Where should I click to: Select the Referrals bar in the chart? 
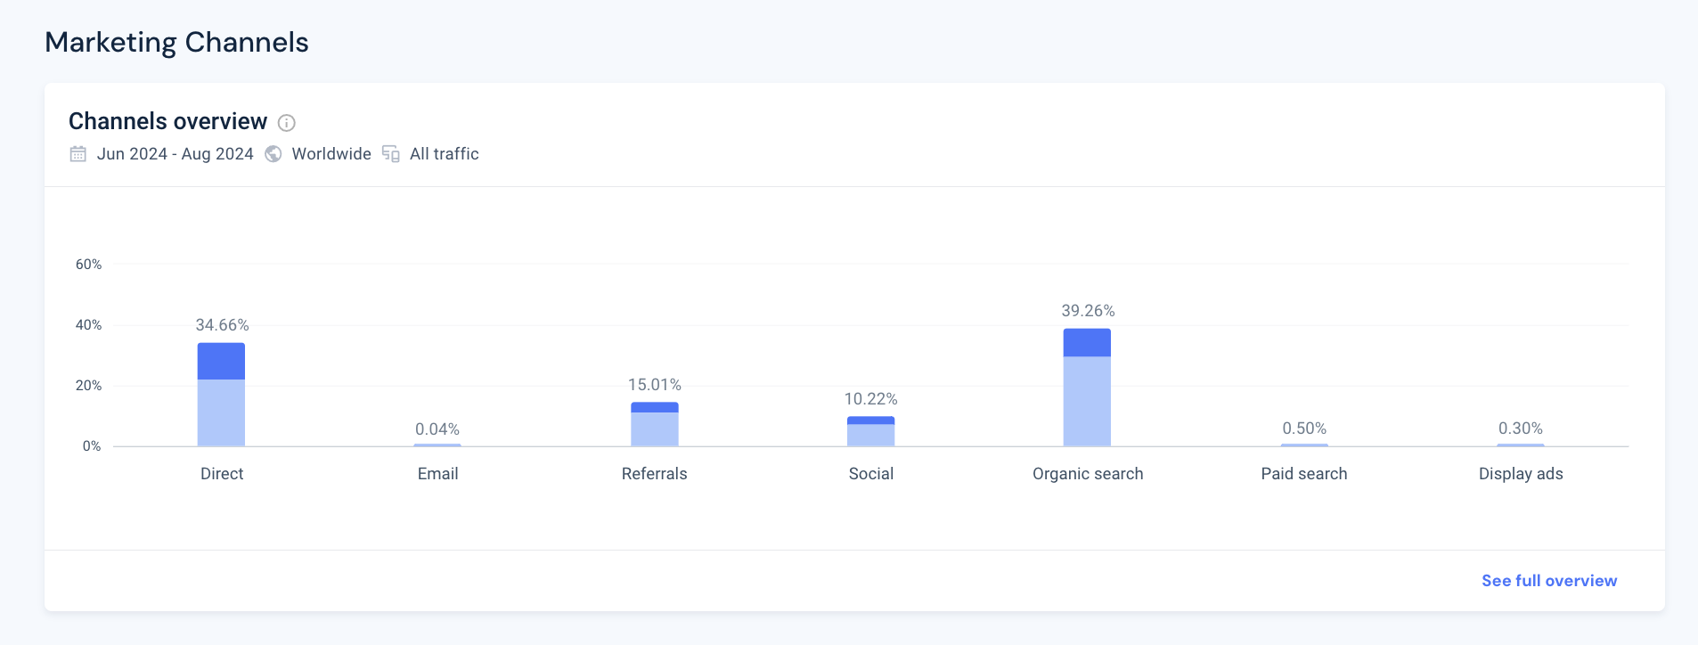[x=655, y=427]
